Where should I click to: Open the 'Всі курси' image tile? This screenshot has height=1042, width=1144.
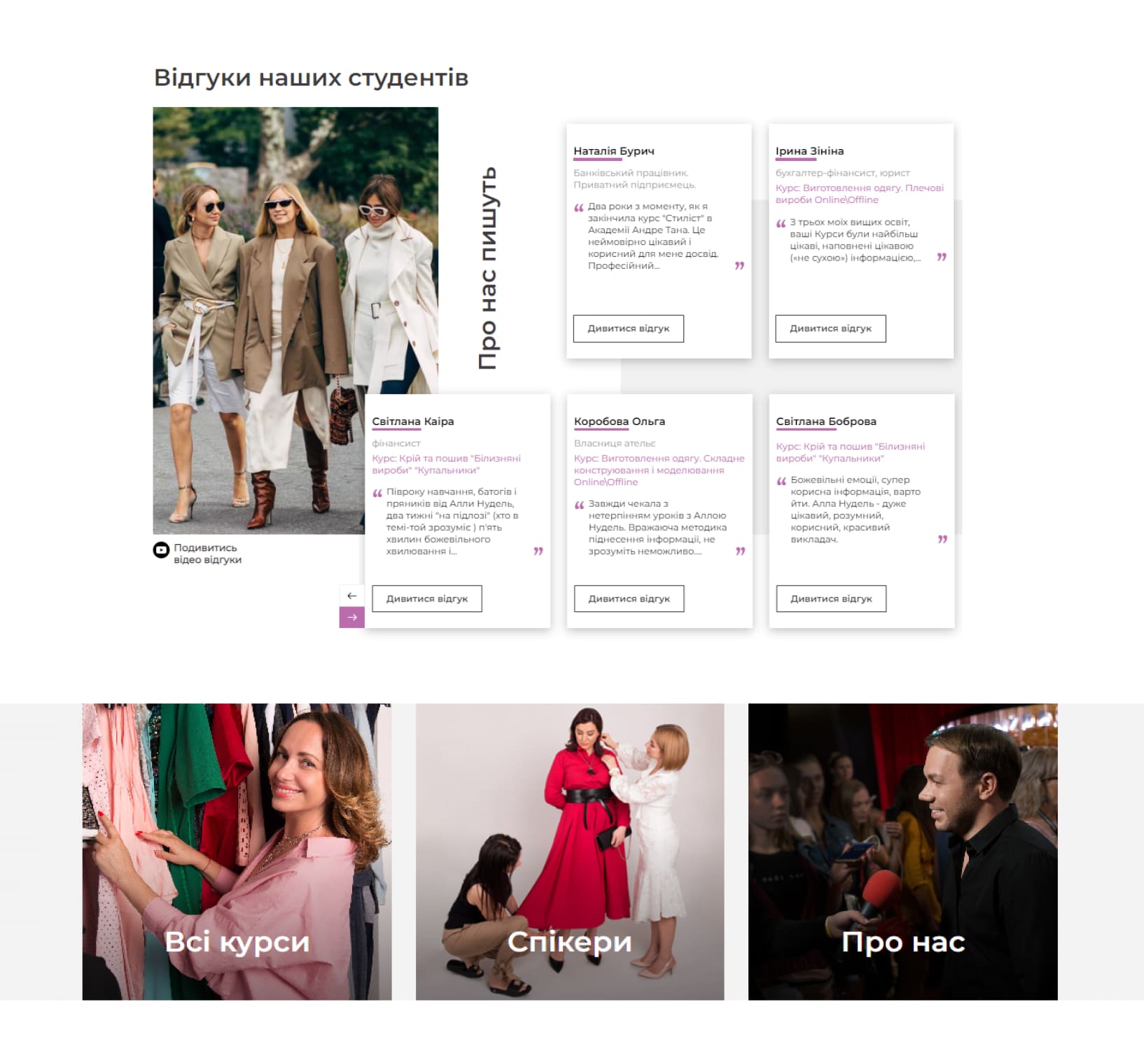pos(237,852)
